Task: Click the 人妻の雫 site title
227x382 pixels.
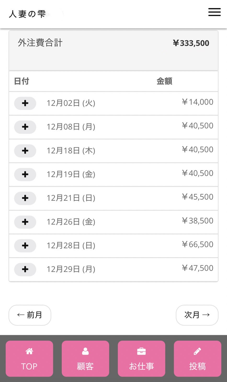Action: 27,14
